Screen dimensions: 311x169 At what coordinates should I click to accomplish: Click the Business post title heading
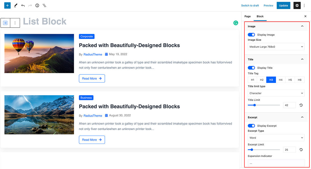(129, 106)
